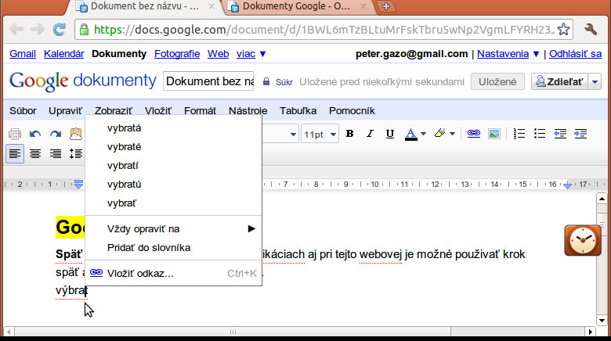Open the highlight color dropdown arrow
The image size is (611, 341).
coord(453,135)
